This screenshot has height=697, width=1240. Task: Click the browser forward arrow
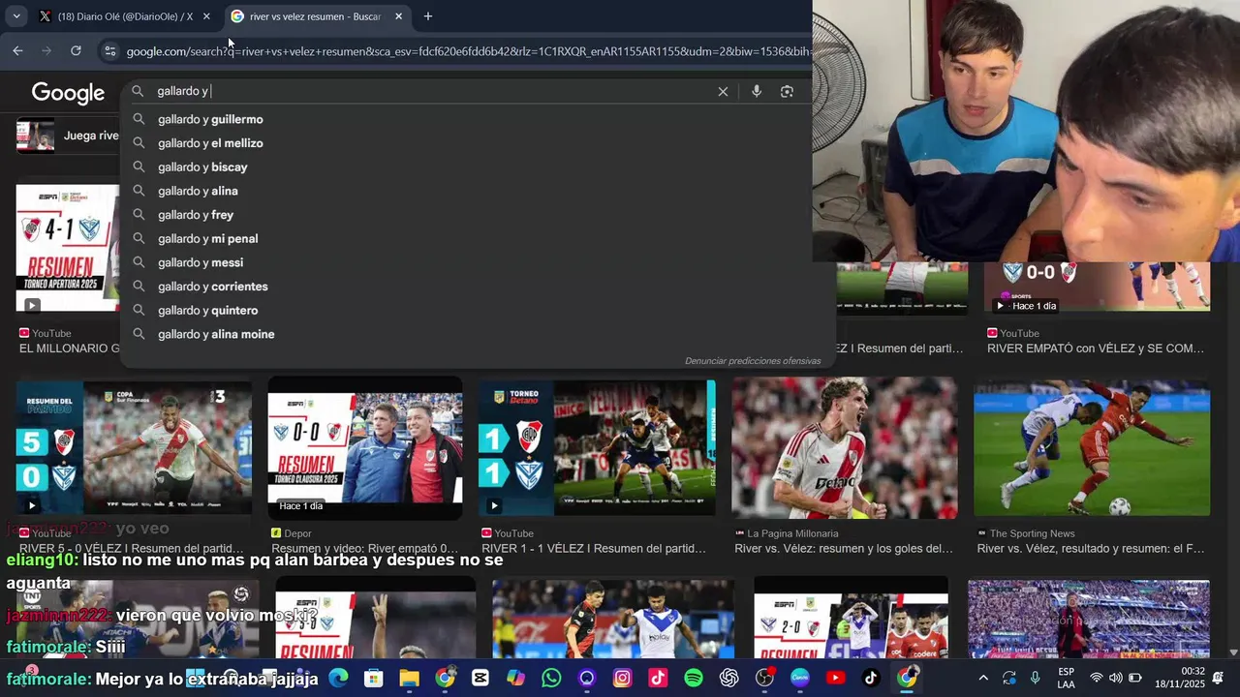click(x=46, y=50)
